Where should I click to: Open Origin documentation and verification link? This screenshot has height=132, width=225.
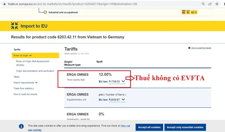35,71
